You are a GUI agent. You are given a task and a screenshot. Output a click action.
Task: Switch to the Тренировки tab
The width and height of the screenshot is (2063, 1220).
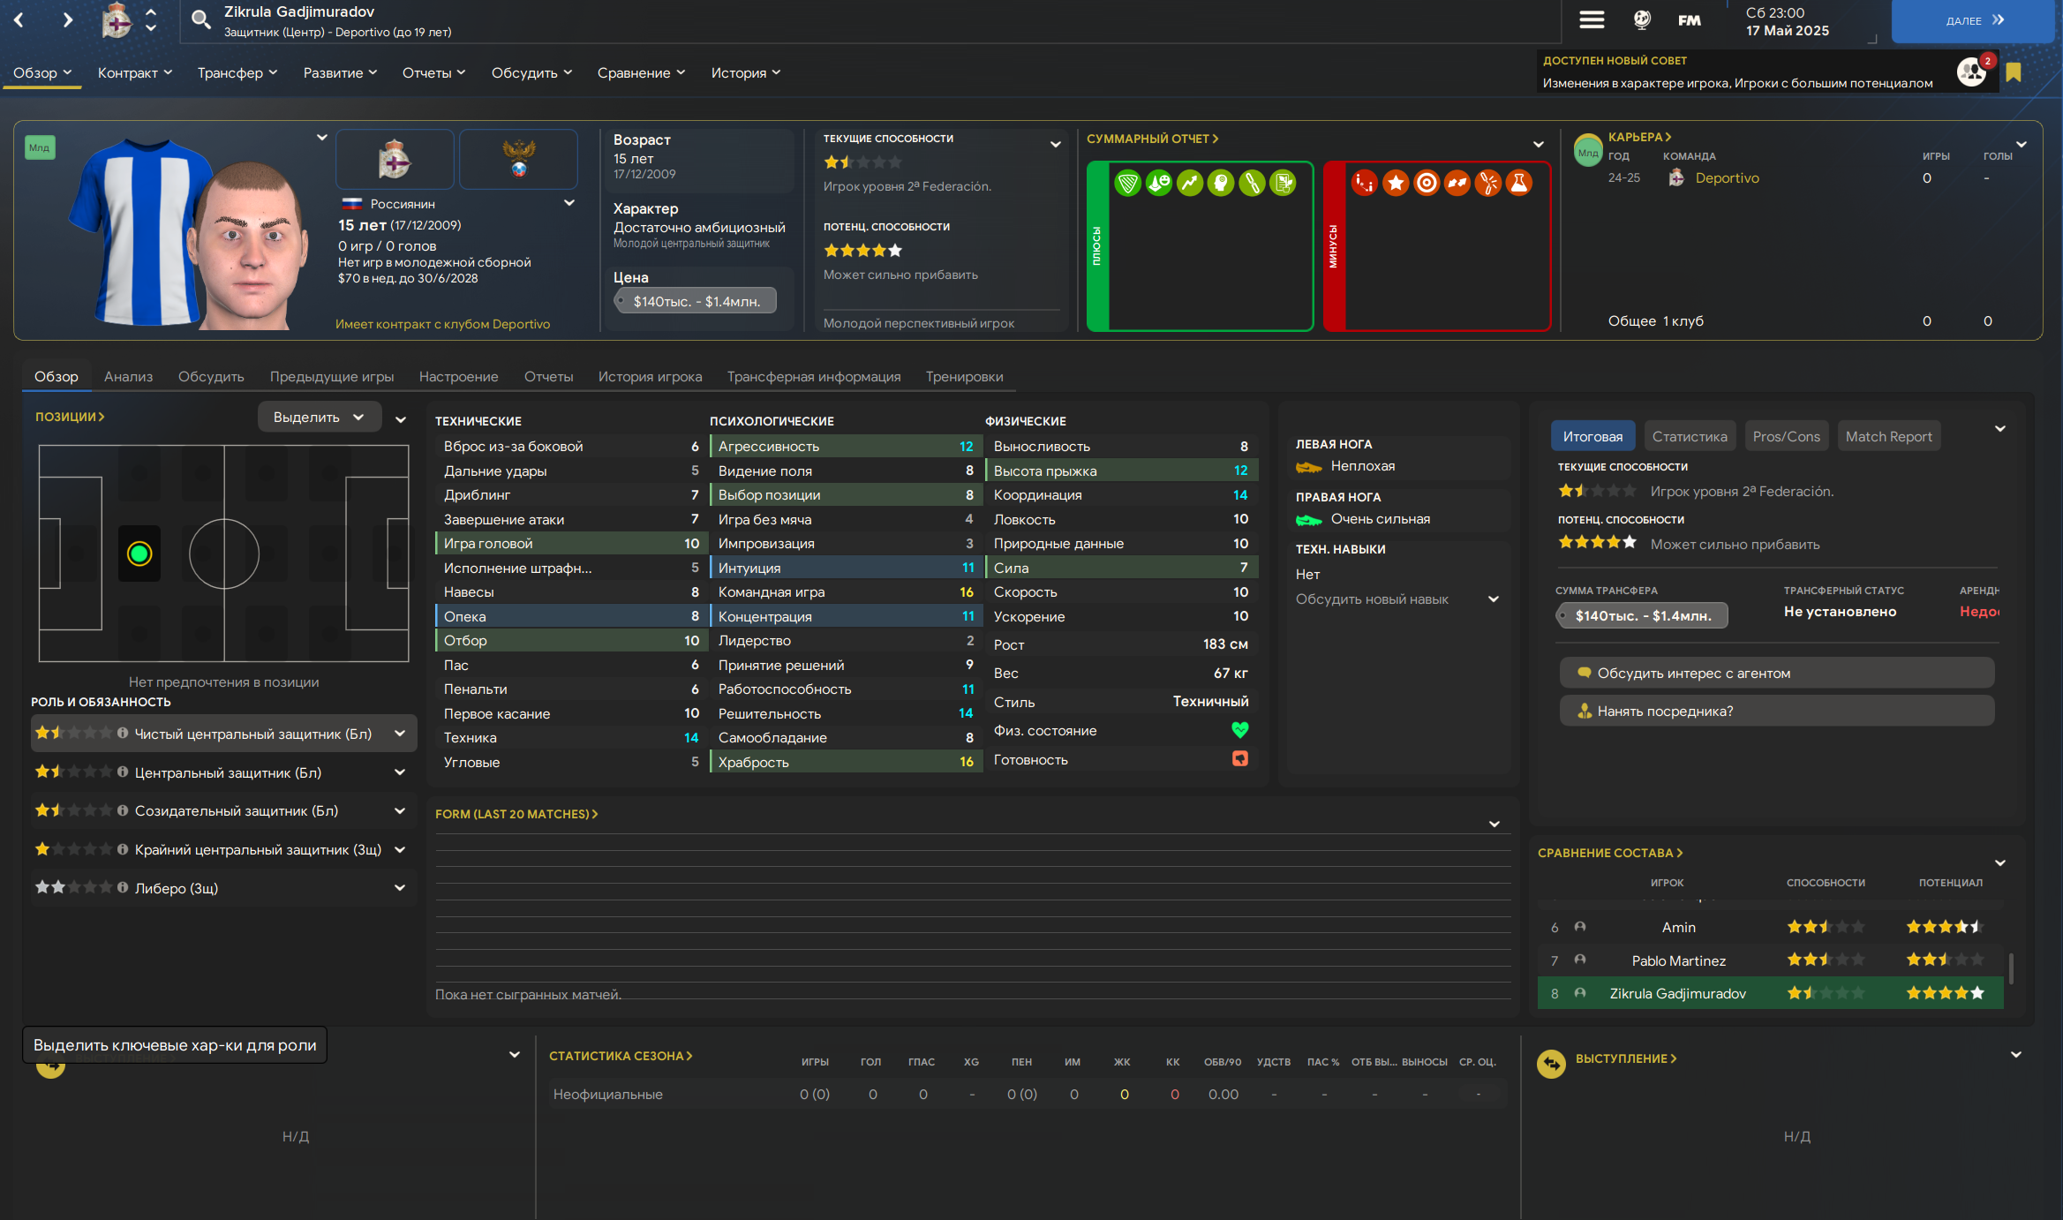964,377
